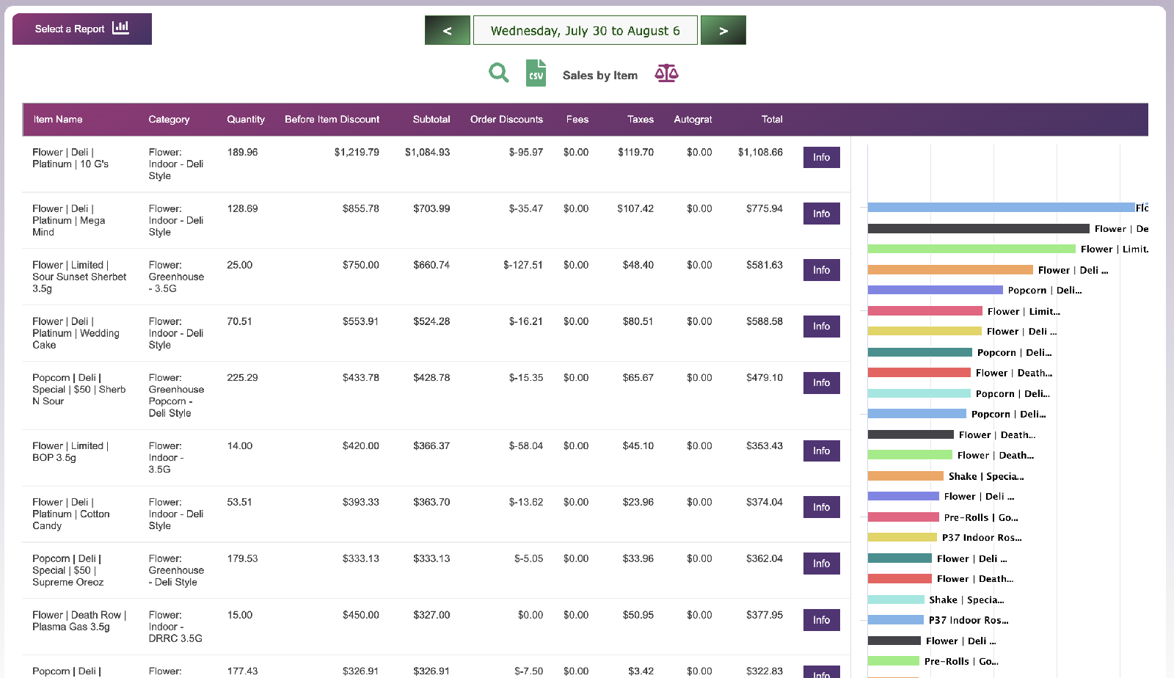View Info for Flower Platinum 10 G's
Image resolution: width=1174 pixels, height=678 pixels.
[x=821, y=157]
